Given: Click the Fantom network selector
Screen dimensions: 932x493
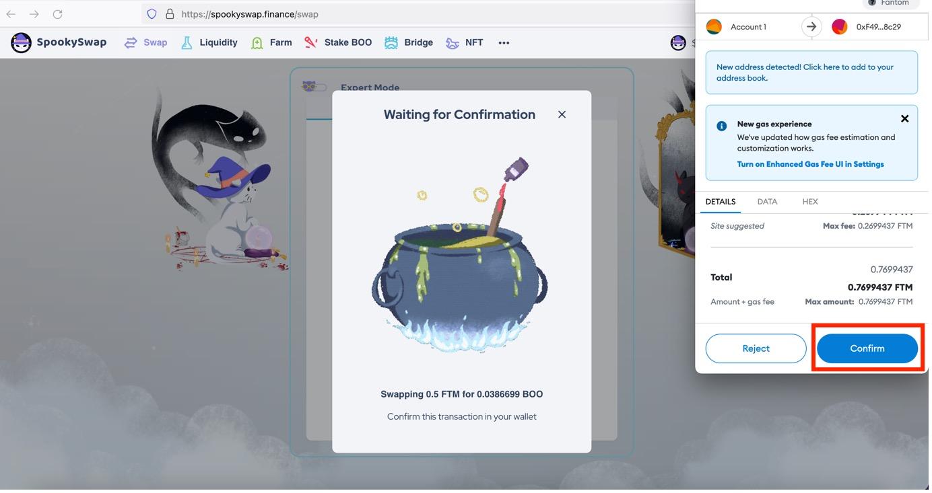Looking at the screenshot, I should [x=890, y=3].
